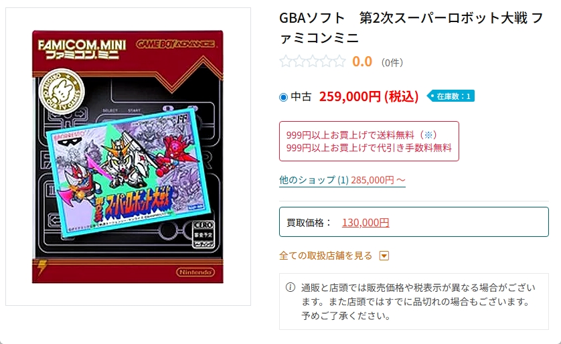Viewport: 561px width, 344px height.
Task: Click the 0.0 rating score
Action: tap(362, 62)
